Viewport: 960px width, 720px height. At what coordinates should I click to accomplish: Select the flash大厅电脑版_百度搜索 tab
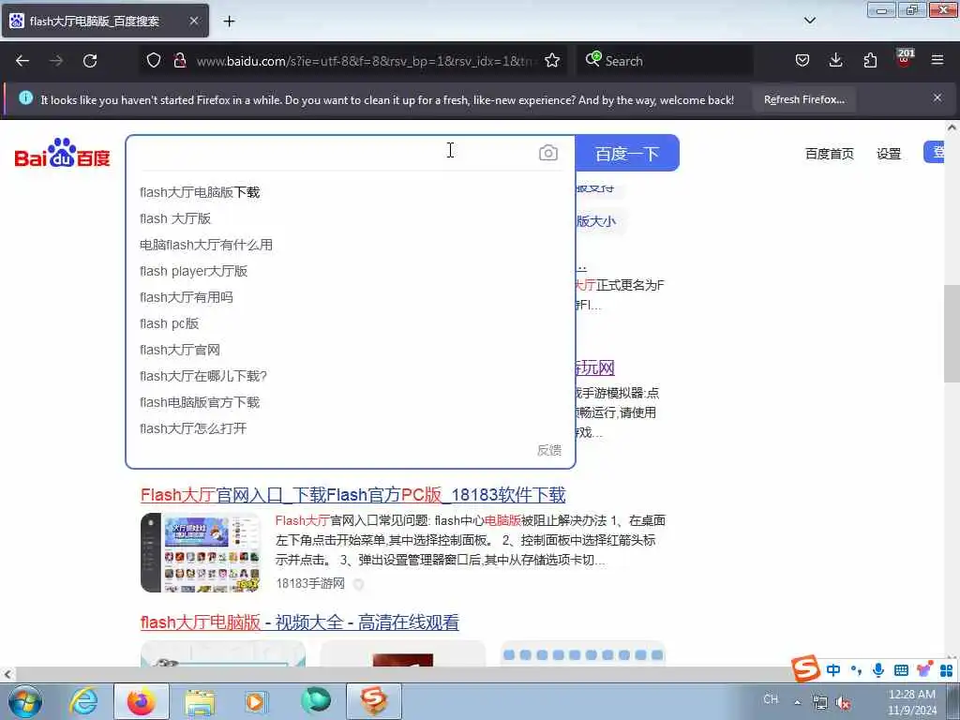click(x=105, y=22)
